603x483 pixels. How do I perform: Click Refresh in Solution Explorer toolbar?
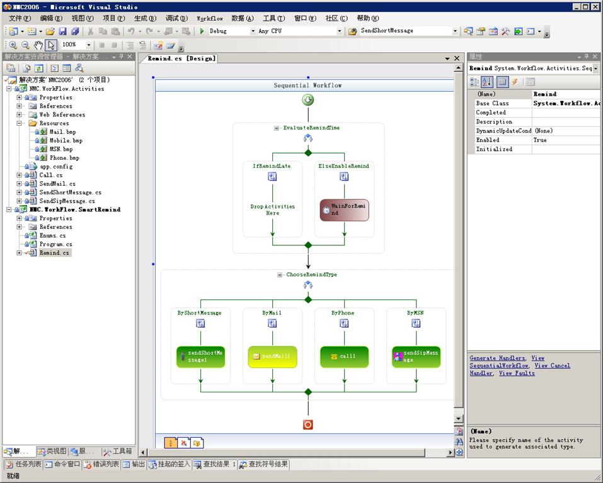coord(39,69)
